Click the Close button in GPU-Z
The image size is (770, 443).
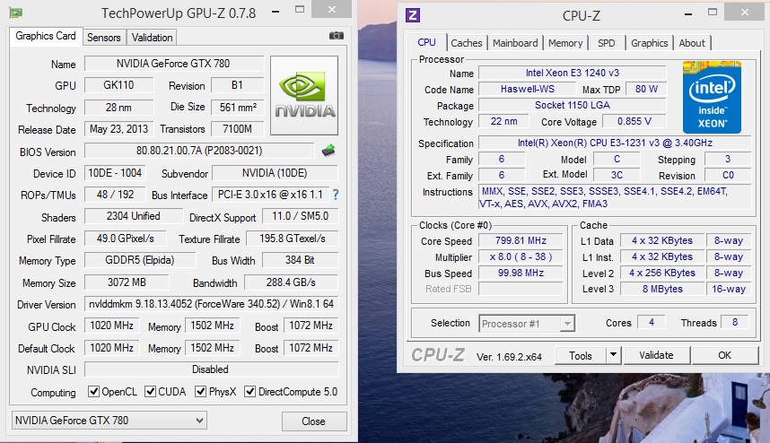314,421
